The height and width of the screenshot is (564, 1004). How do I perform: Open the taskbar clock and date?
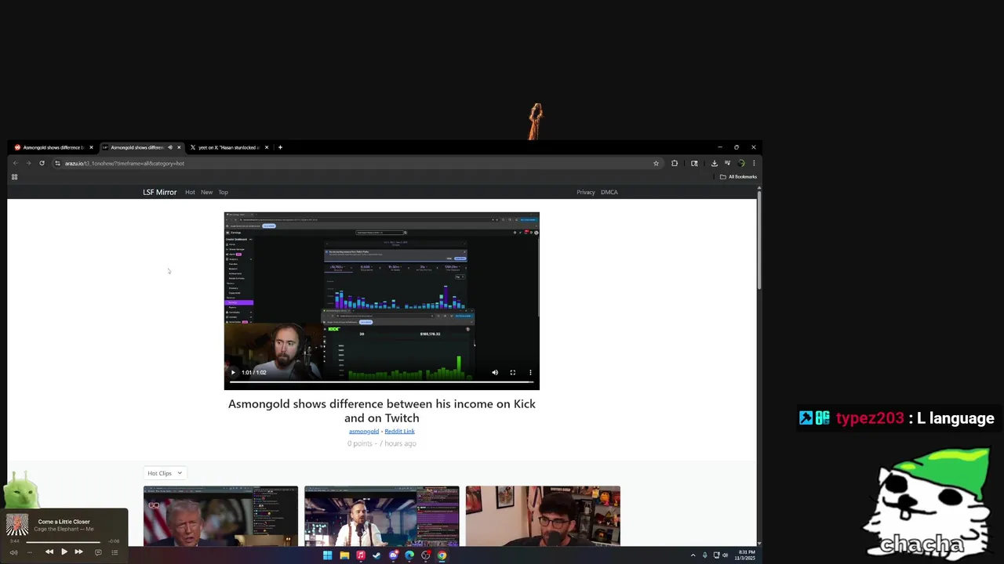746,555
